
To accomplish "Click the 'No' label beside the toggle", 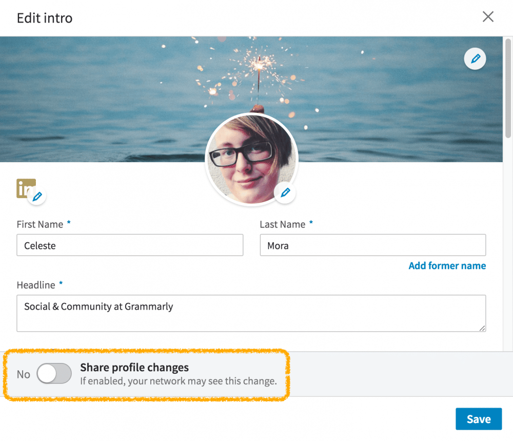I will [24, 374].
